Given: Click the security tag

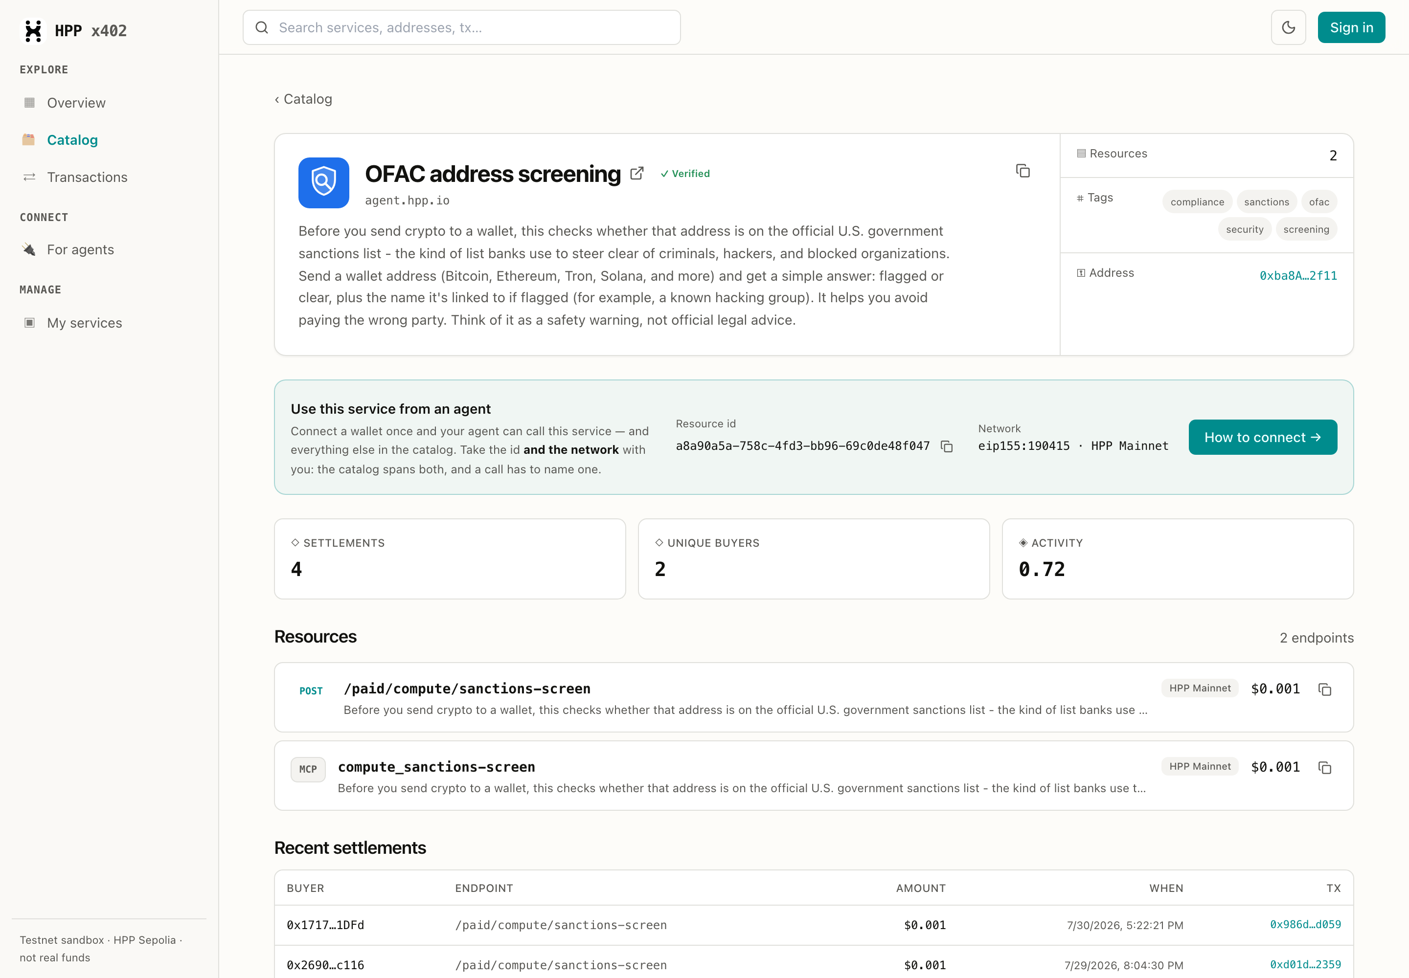Looking at the screenshot, I should [1245, 229].
